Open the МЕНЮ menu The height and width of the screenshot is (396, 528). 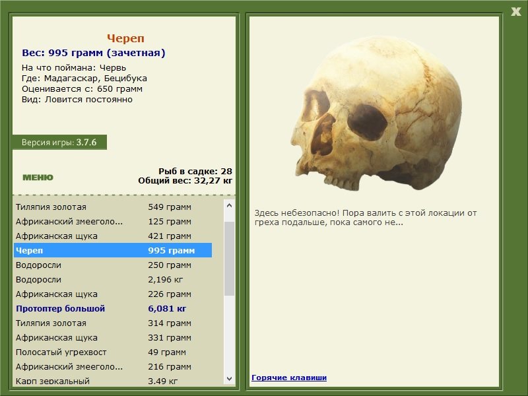(x=38, y=178)
